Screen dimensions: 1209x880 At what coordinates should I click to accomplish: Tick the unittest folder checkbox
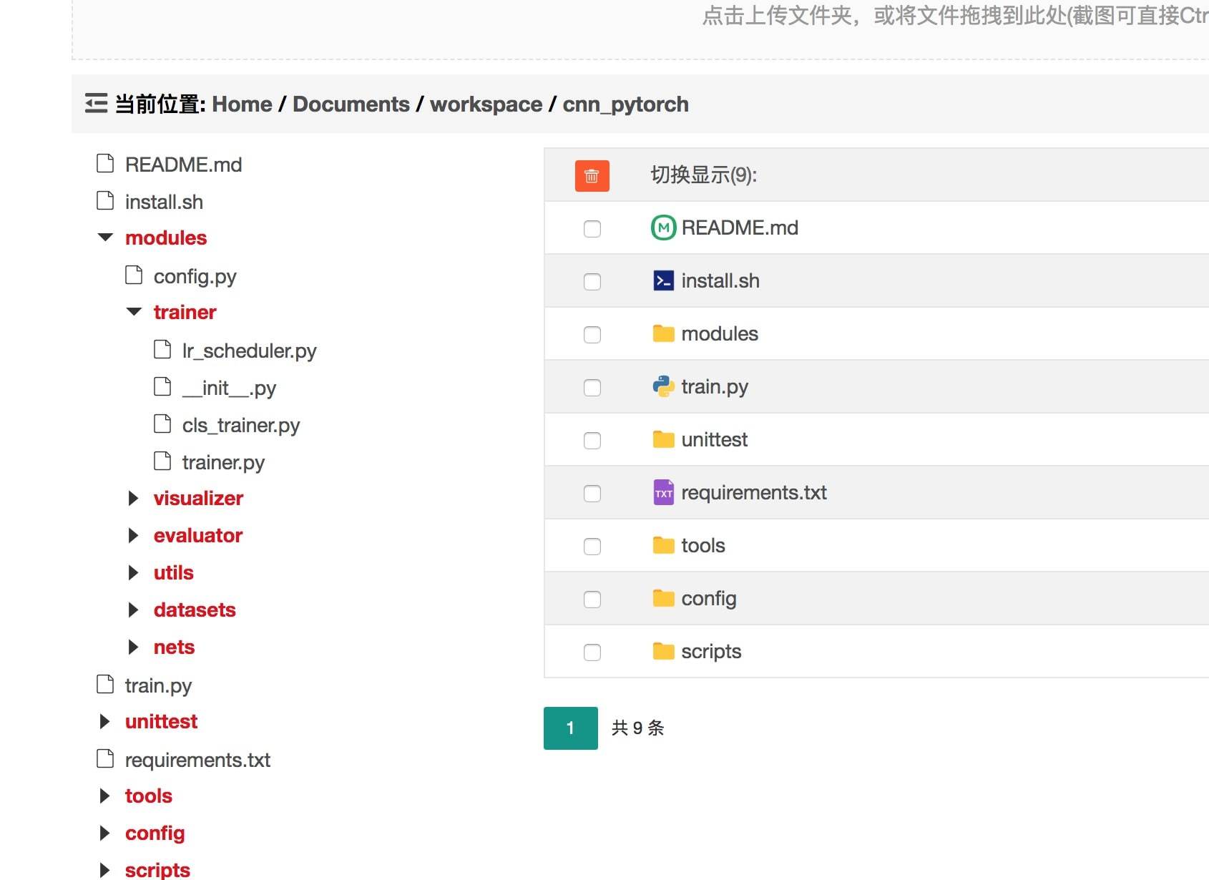(x=592, y=441)
